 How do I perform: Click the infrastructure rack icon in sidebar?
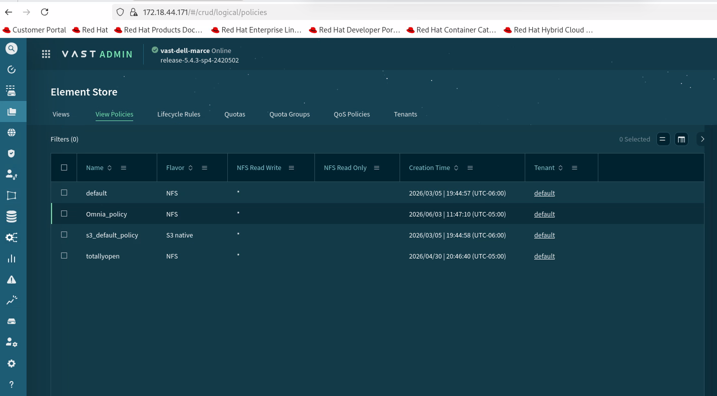(11, 90)
